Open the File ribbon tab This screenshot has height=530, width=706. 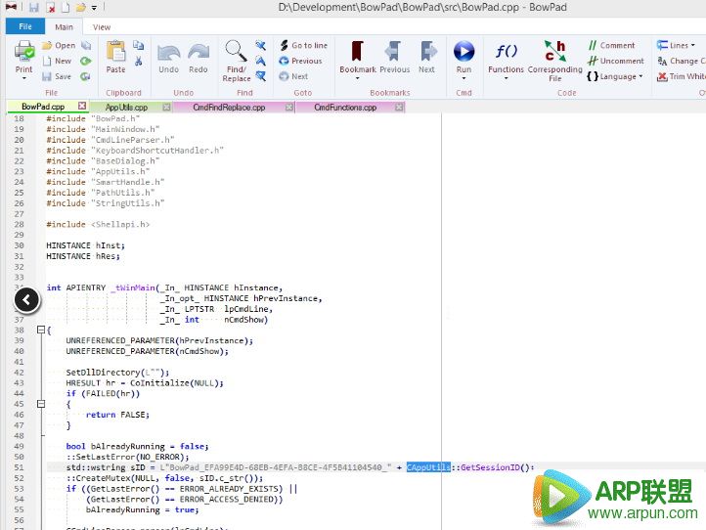25,26
